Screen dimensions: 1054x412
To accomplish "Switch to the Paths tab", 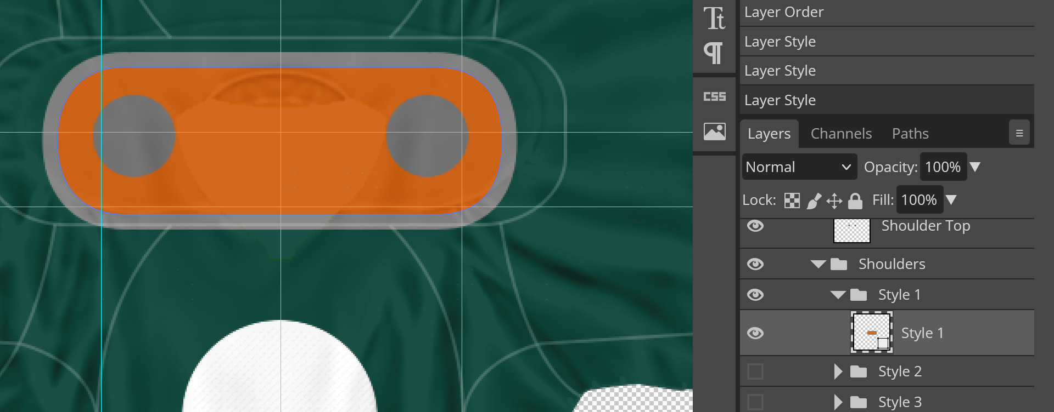I will point(910,134).
